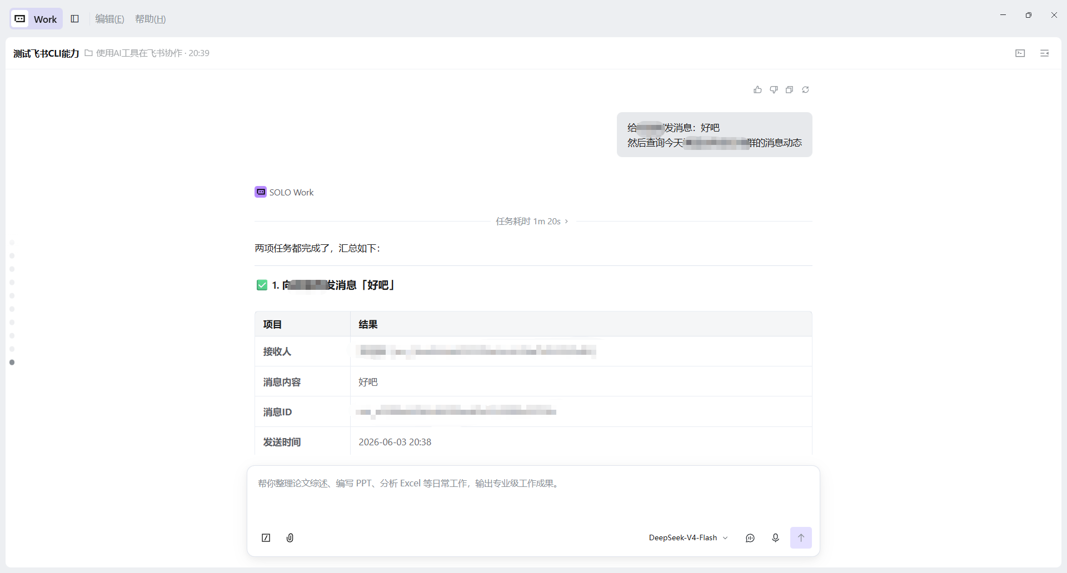Copy the message with copy icon
This screenshot has width=1067, height=573.
pos(789,89)
